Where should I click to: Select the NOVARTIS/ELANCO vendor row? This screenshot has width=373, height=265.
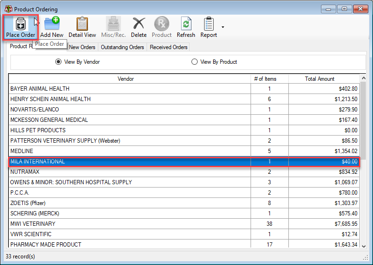coord(184,110)
